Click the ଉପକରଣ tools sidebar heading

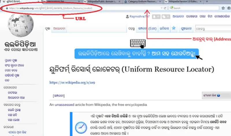coord(9,127)
